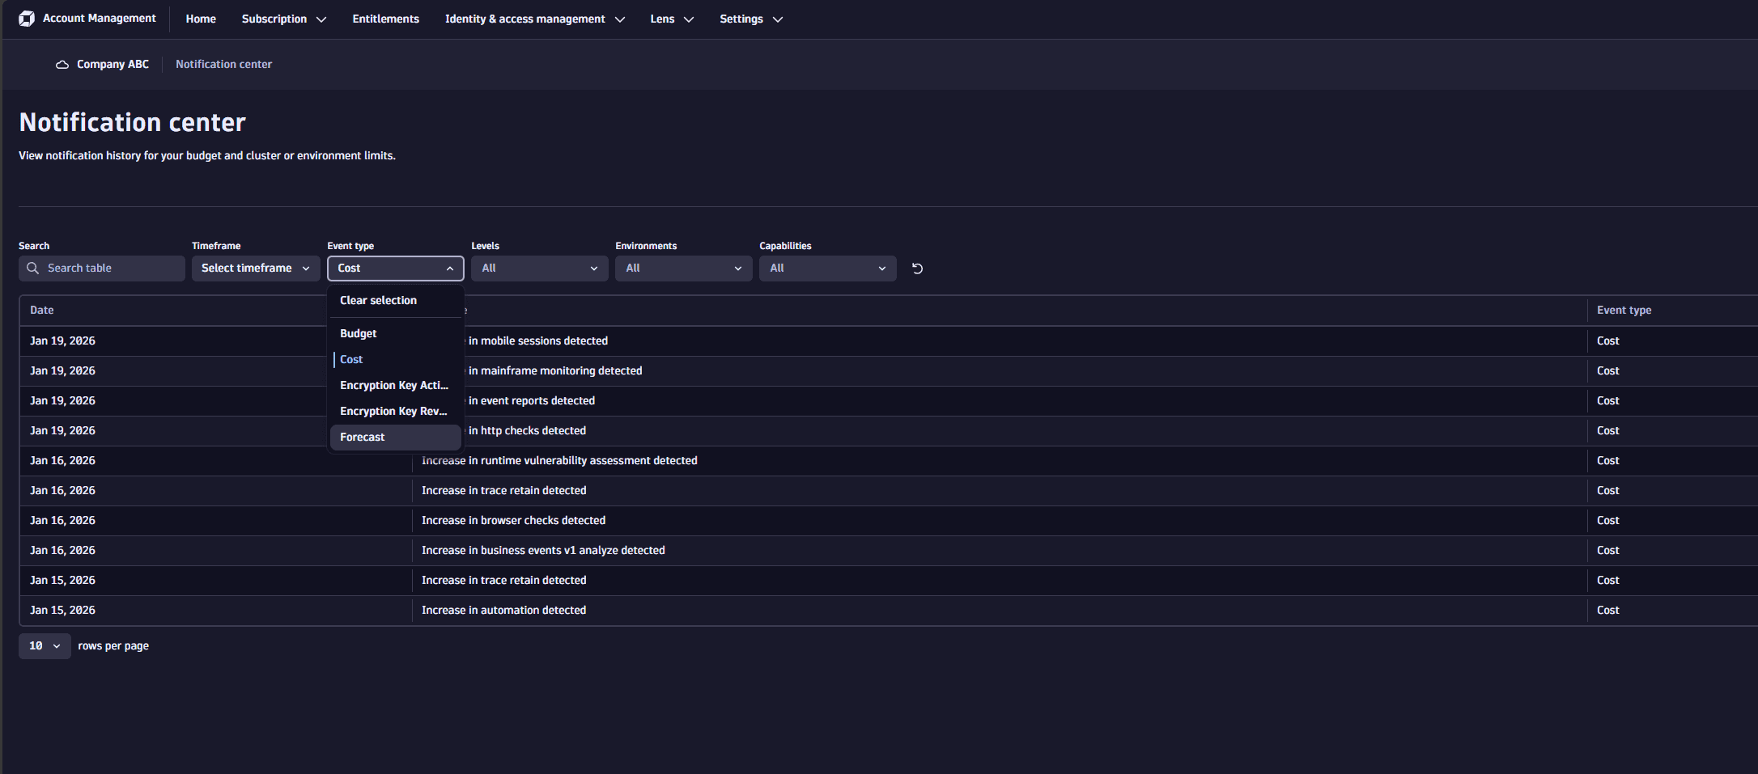The image size is (1758, 774).
Task: Click the Company ABC breadcrumb link
Action: (x=112, y=64)
